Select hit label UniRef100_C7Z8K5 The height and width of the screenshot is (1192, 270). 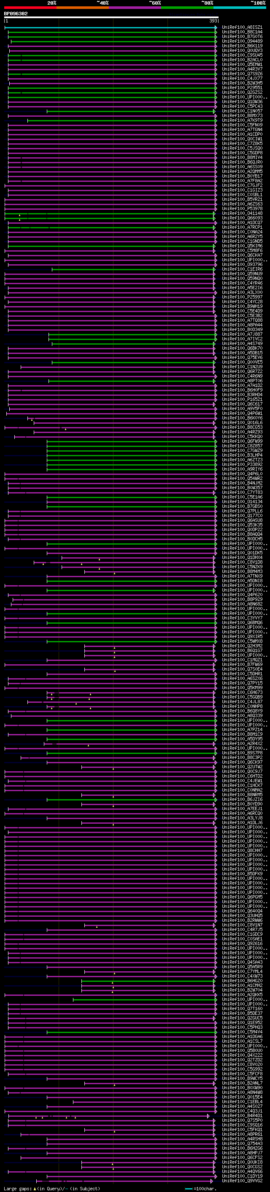point(242,143)
